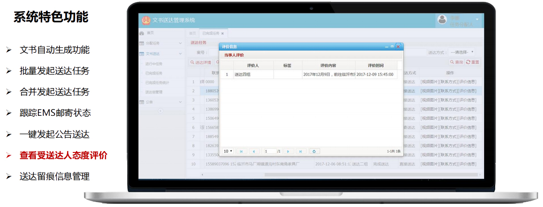Click the 分配任务 sidebar icon
This screenshot has width=543, height=207.
pos(142,43)
